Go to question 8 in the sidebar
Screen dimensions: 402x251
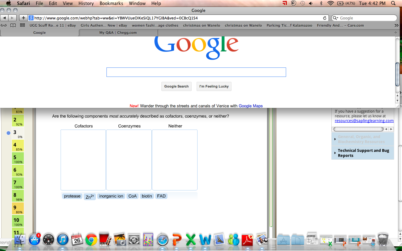click(x=18, y=196)
